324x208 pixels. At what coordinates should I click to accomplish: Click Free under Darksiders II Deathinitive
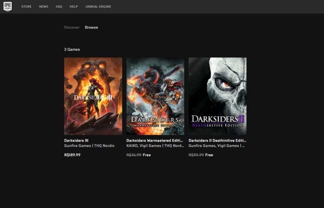coord(209,155)
